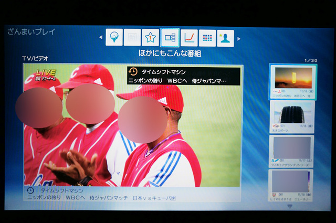Open the 新 new programs icon
The height and width of the screenshot is (223, 336).
tap(132, 37)
